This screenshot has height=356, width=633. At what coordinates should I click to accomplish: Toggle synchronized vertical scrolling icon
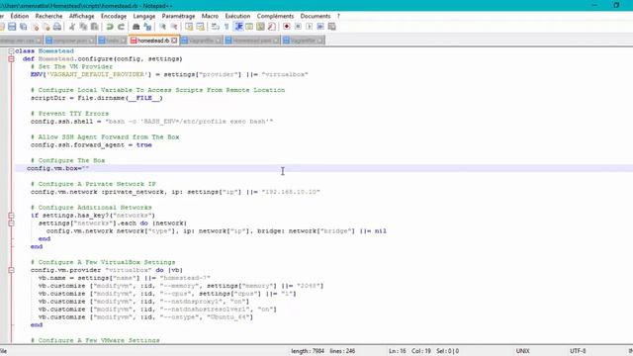coord(189,27)
